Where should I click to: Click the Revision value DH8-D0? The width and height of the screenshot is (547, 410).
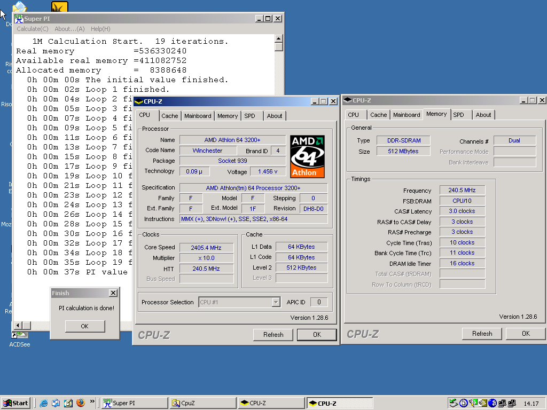[313, 209]
